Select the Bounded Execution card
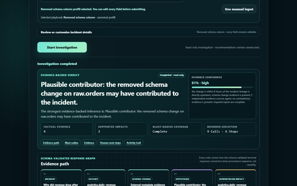The height and width of the screenshot is (186, 297). click(x=230, y=129)
